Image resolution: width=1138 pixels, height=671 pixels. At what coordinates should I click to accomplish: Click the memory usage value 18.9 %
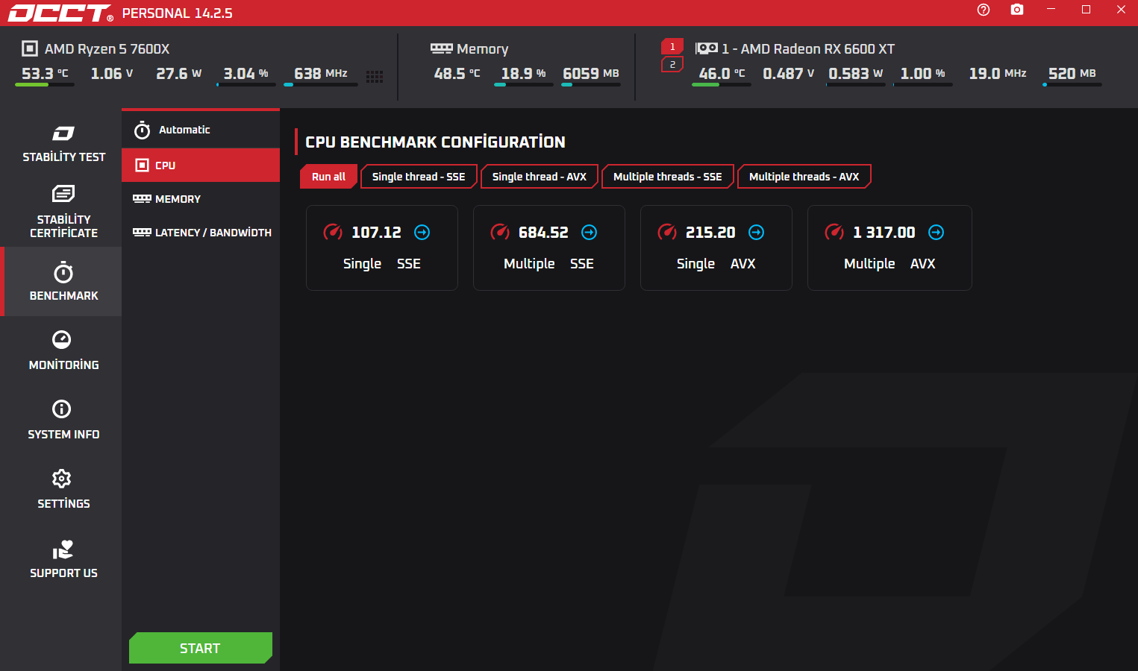pos(523,74)
